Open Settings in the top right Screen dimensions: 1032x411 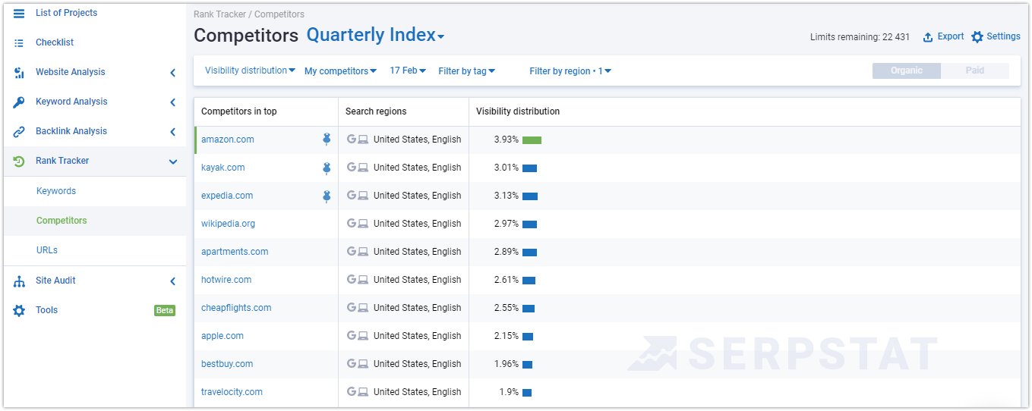coord(996,36)
